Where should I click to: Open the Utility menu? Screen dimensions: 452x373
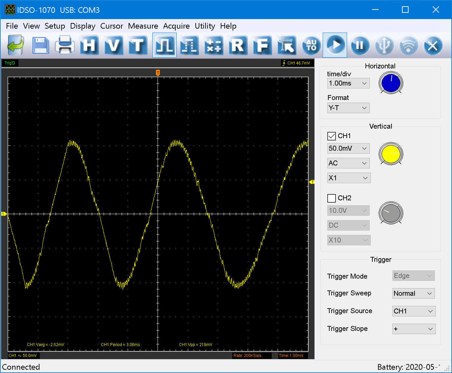tap(205, 26)
